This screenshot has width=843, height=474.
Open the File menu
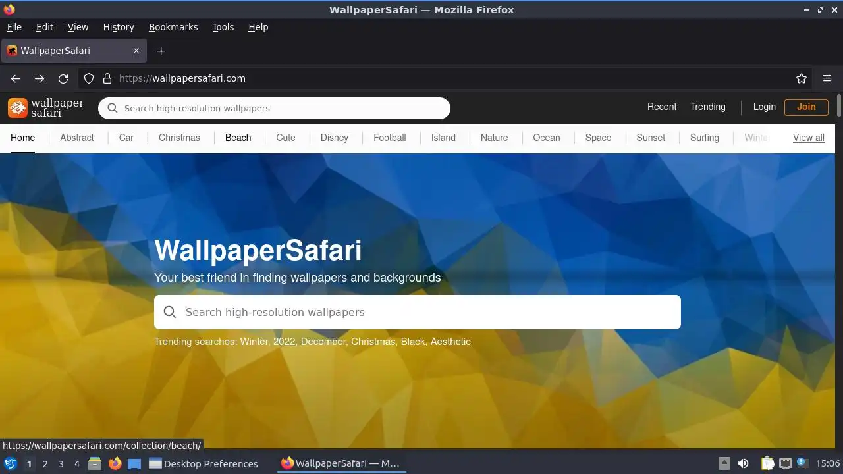(14, 27)
